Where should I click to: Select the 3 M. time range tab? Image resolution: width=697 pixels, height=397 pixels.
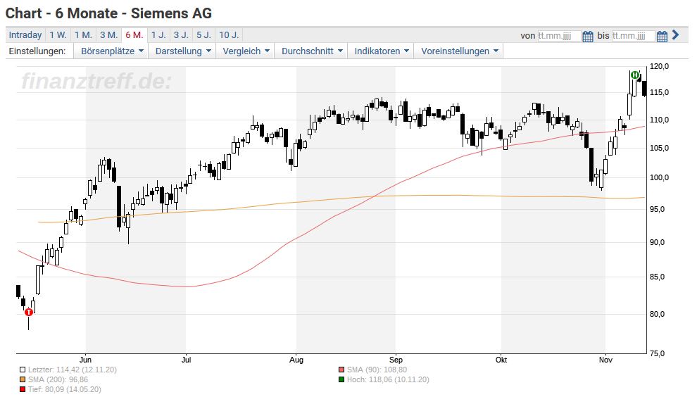click(108, 35)
